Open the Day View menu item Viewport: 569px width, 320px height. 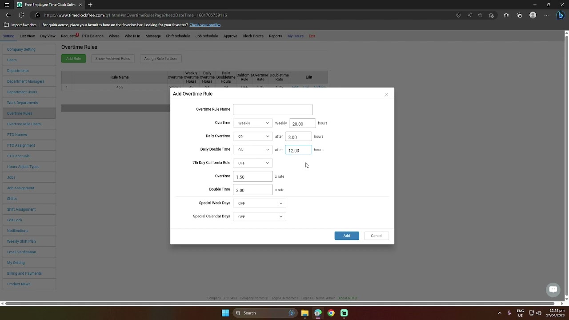(48, 36)
